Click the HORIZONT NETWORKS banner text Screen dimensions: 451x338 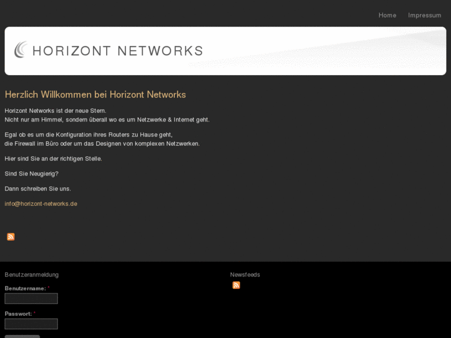[x=117, y=51]
